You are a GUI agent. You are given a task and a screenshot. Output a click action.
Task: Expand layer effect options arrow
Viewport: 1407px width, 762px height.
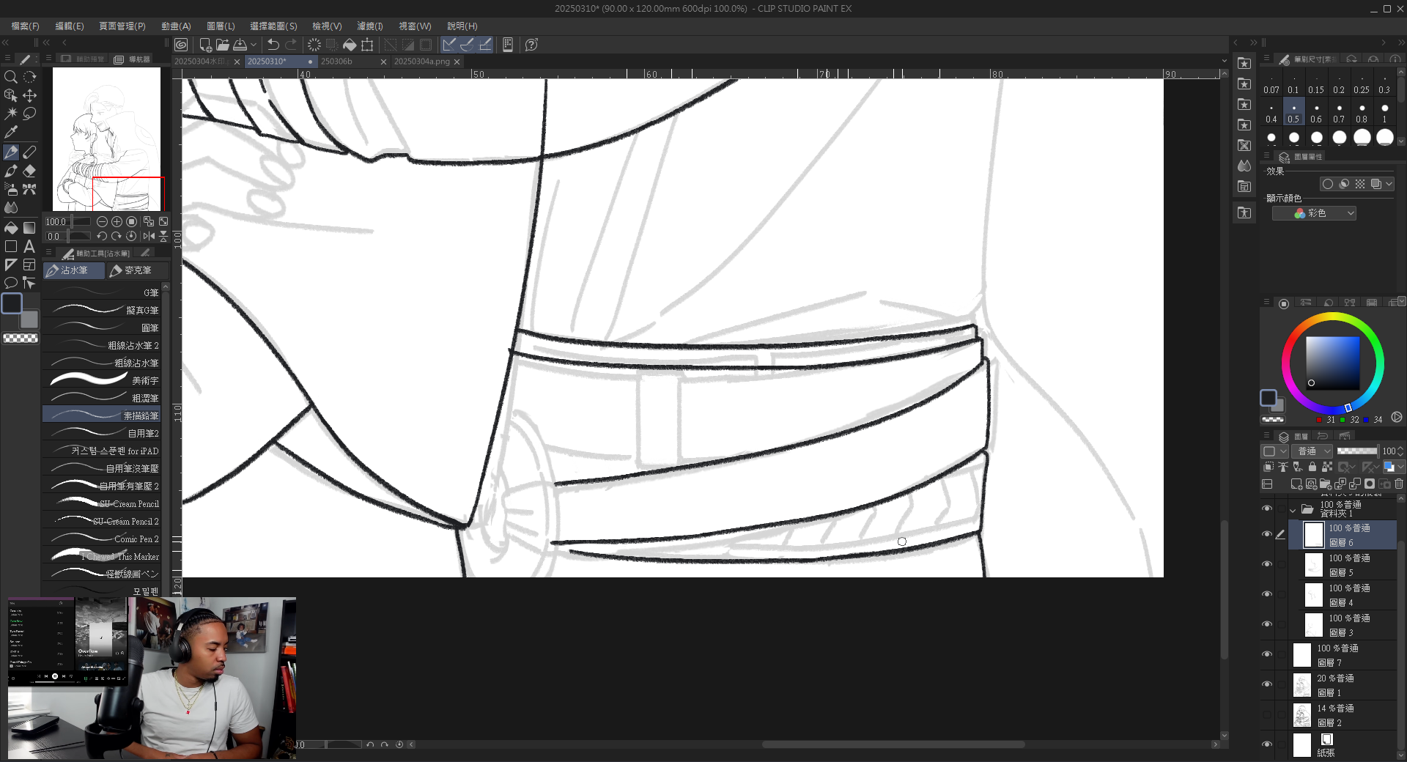click(x=1389, y=184)
